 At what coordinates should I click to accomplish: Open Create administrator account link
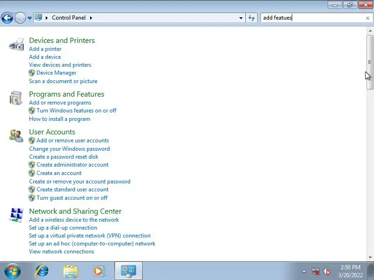pyautogui.click(x=72, y=165)
